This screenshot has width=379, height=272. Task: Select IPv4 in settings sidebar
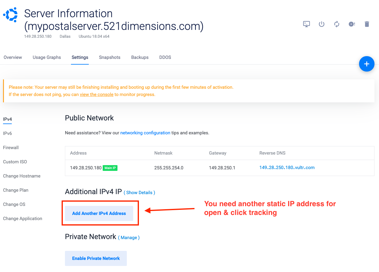click(8, 119)
